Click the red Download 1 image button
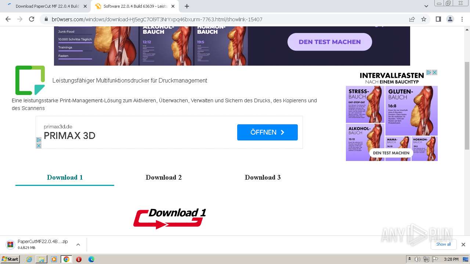The height and width of the screenshot is (264, 470). tap(170, 219)
